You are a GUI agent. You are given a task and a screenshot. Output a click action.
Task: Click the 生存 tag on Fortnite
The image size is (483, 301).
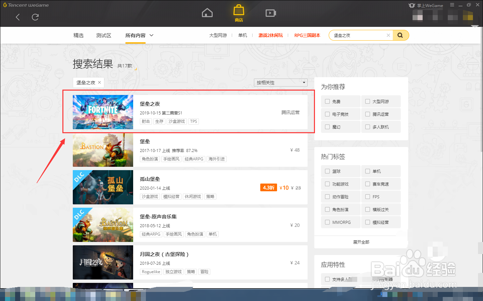tap(159, 121)
